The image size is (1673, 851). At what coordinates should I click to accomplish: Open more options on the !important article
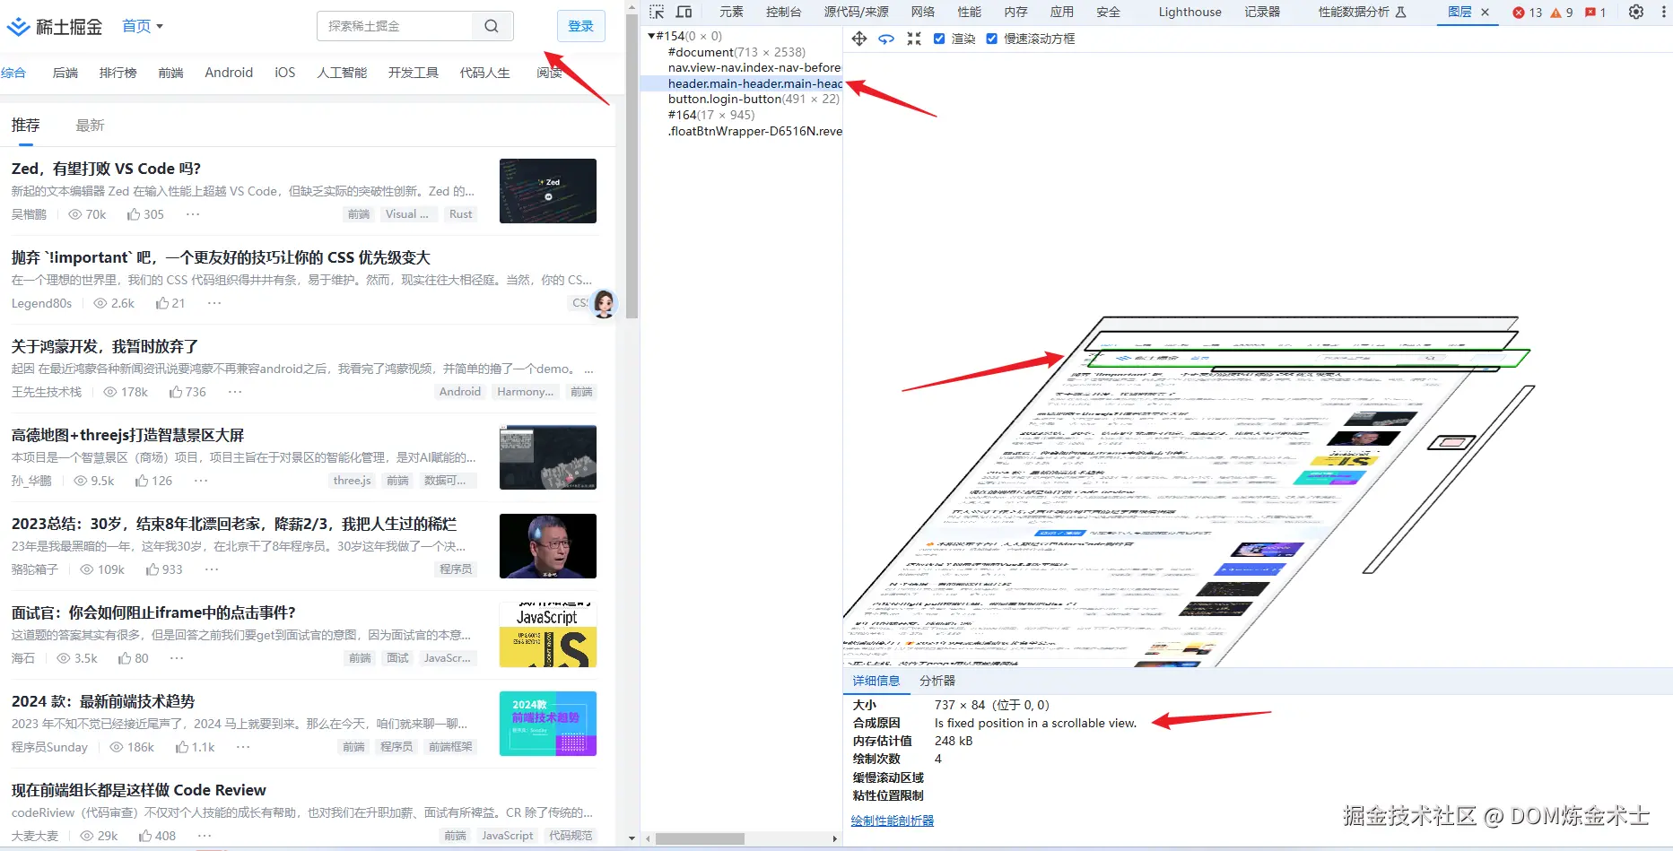(214, 303)
